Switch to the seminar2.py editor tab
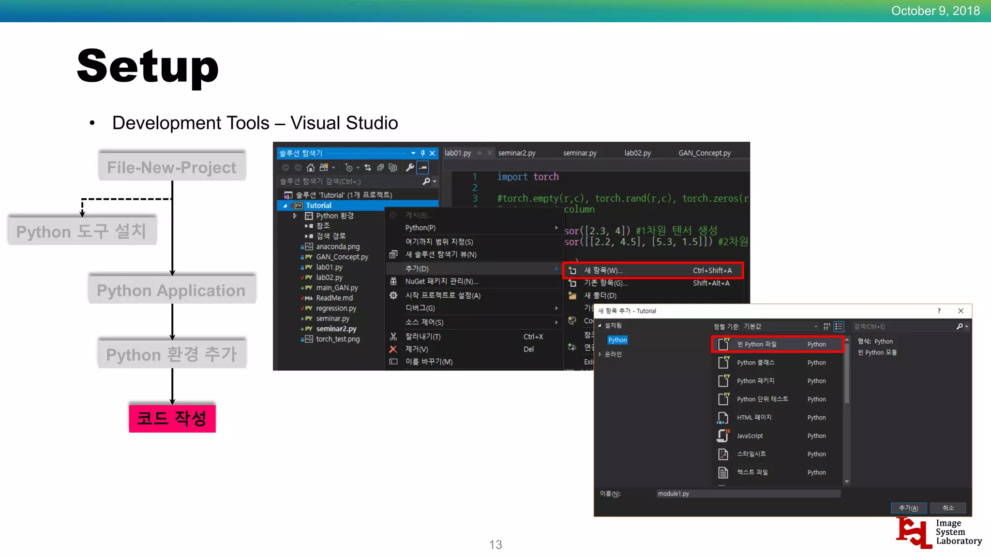Viewport: 991px width, 557px height. [x=517, y=153]
